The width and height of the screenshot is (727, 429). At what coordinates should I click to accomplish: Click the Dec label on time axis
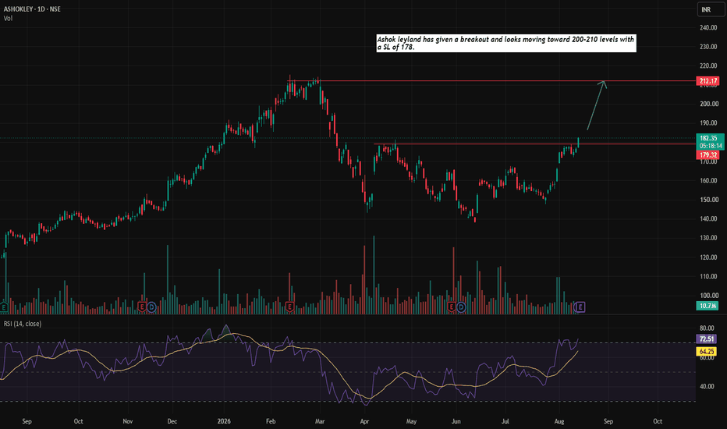tap(172, 421)
